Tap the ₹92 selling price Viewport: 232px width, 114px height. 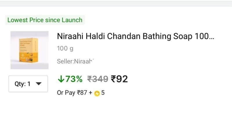[119, 79]
